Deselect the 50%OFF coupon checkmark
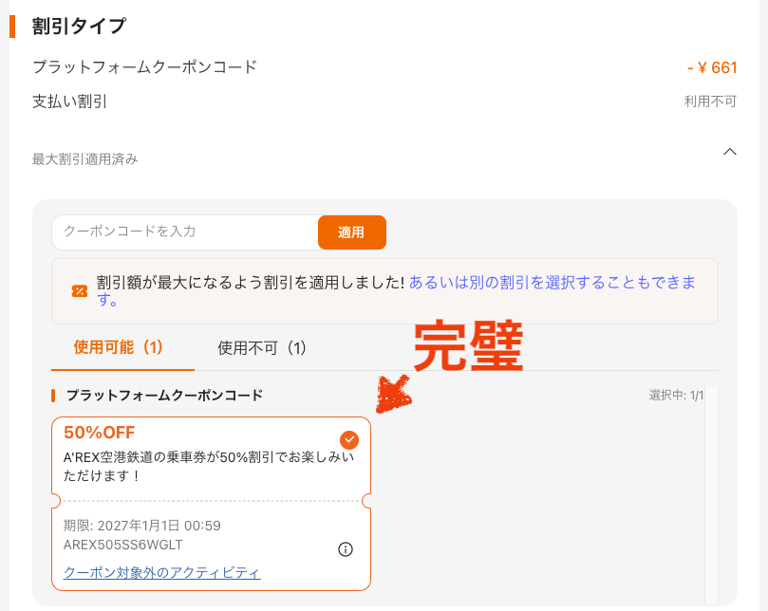This screenshot has width=768, height=611. 349,439
